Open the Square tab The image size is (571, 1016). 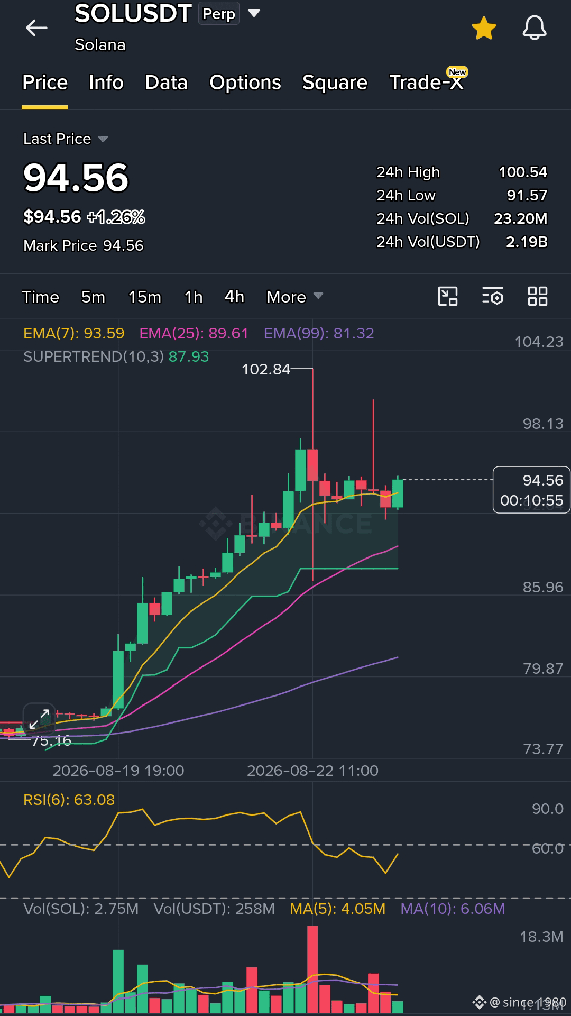point(335,83)
